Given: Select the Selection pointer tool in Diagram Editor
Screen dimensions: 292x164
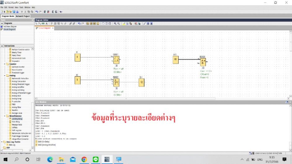Looking at the screenshot, I should coord(36,24).
